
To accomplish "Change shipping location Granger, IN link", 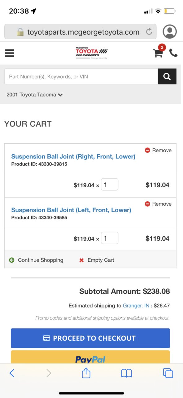I will [x=136, y=306].
